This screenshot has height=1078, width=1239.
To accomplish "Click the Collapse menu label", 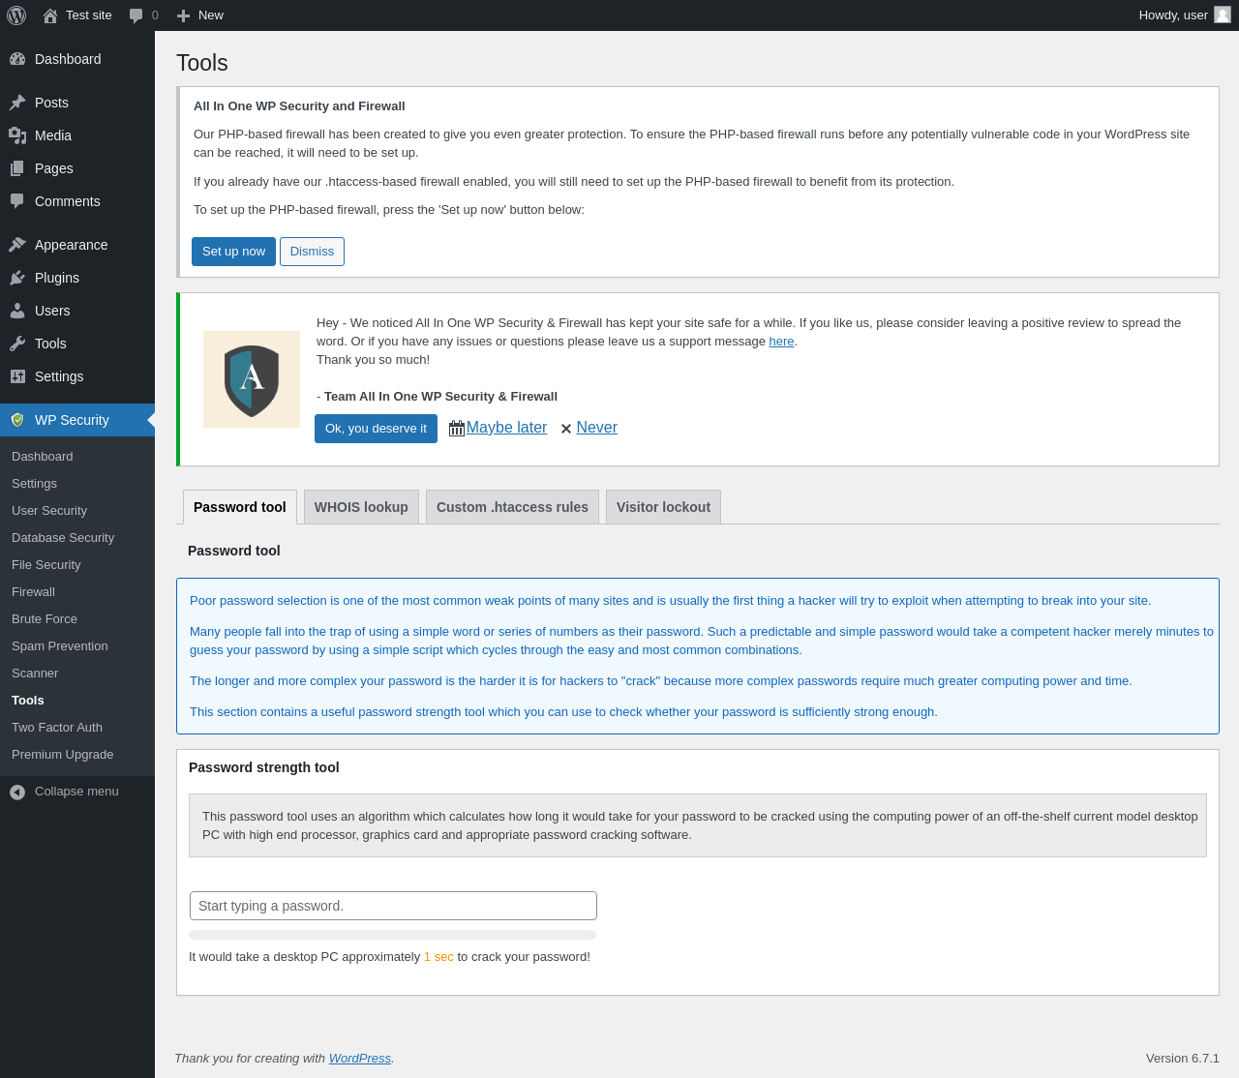I will tap(76, 792).
